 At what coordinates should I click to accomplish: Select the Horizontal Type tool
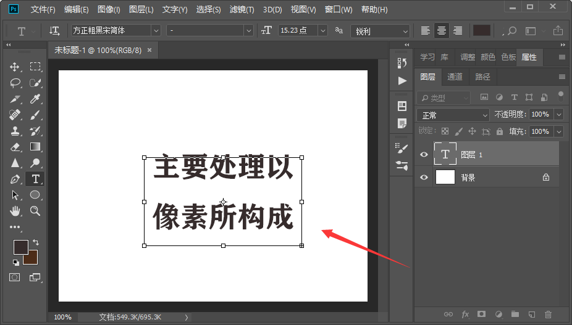coord(35,179)
